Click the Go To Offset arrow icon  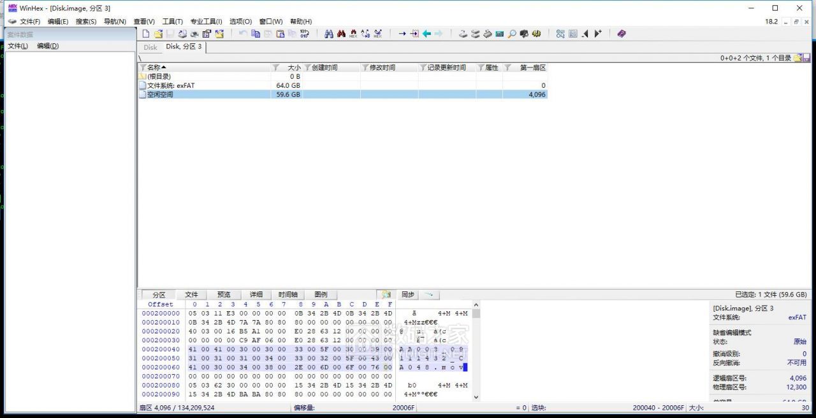tap(402, 34)
